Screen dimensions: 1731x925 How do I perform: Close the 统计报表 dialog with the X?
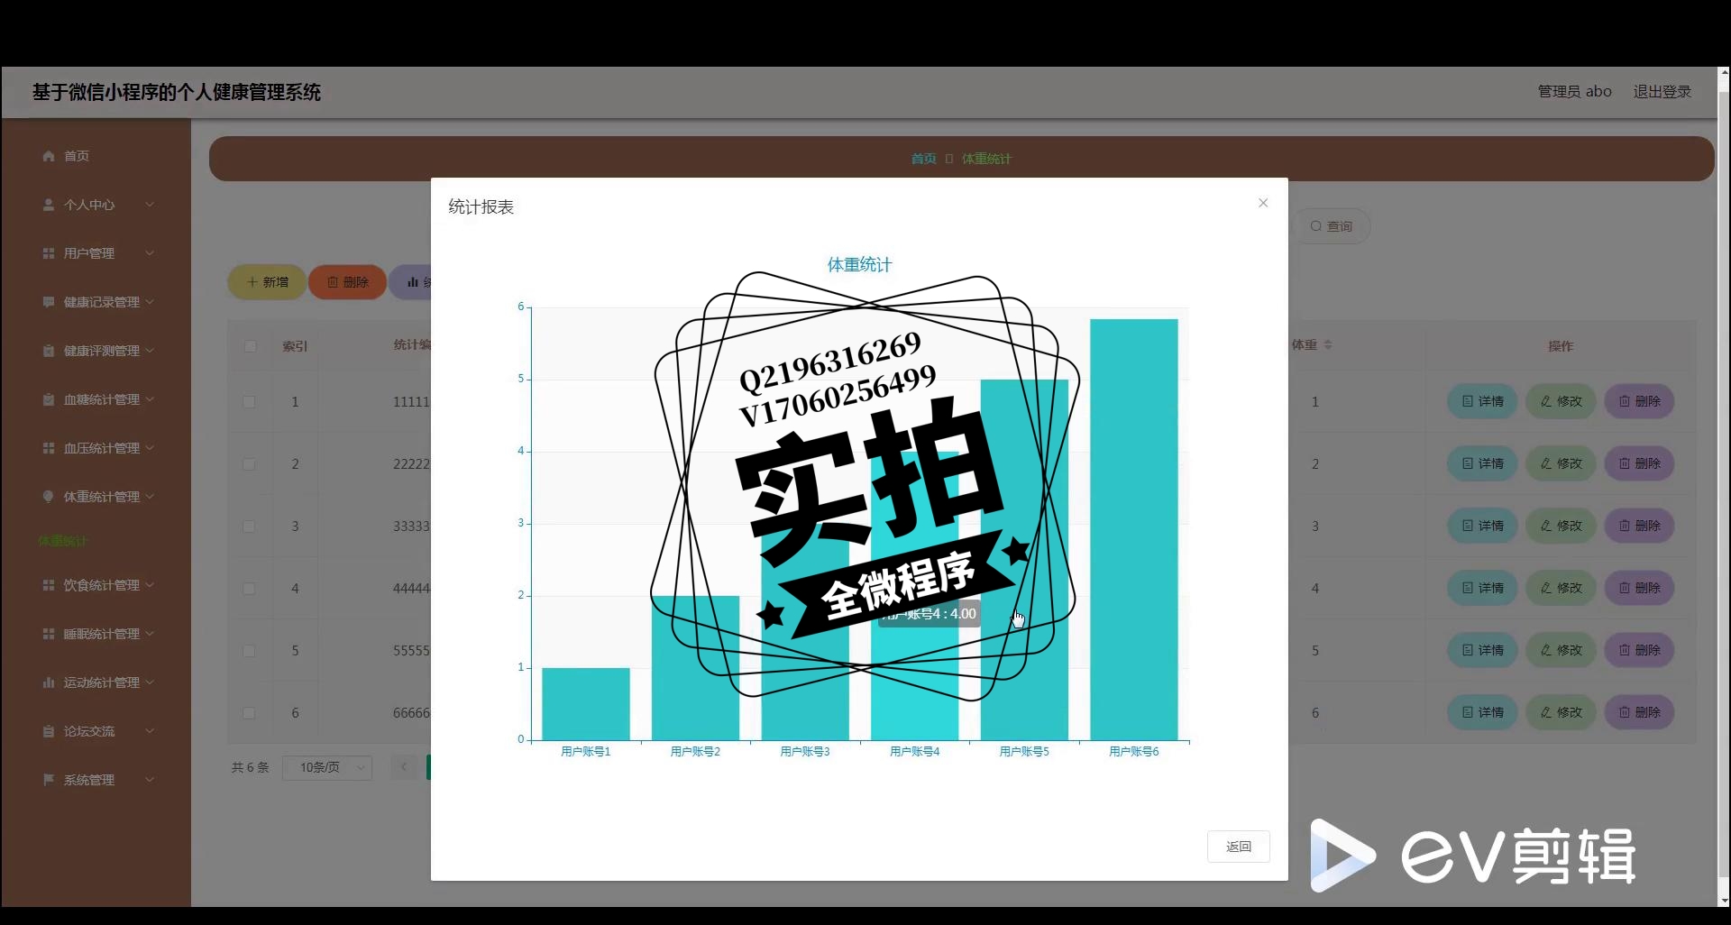tap(1263, 203)
